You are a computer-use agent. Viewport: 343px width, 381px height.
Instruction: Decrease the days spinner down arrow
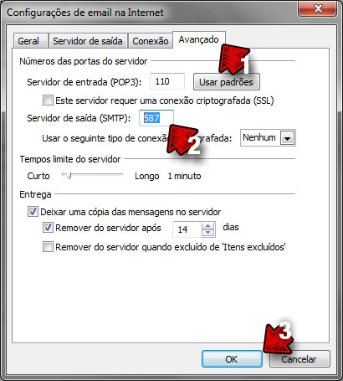tap(208, 233)
